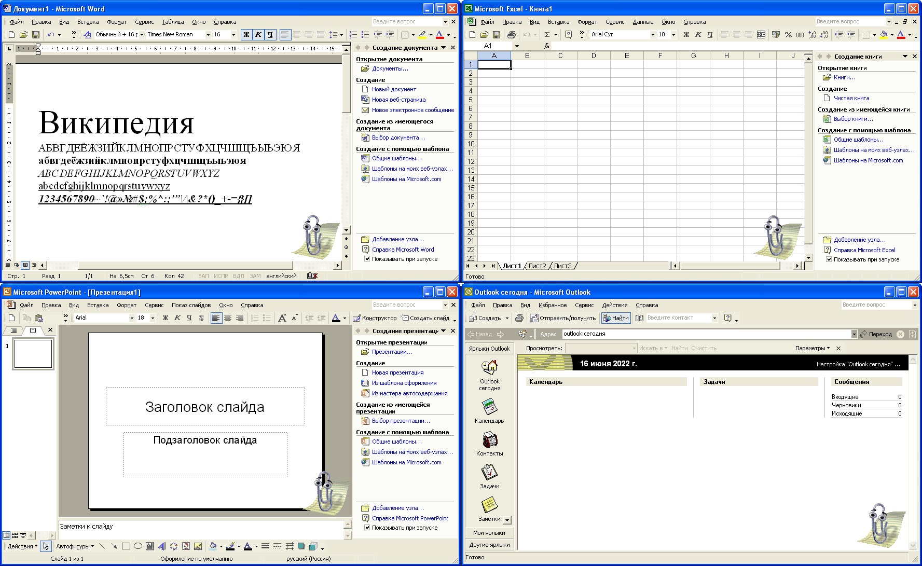This screenshot has height=566, width=922.
Task: Uncheck Показывать при запуске in Word task pane
Action: coord(367,258)
